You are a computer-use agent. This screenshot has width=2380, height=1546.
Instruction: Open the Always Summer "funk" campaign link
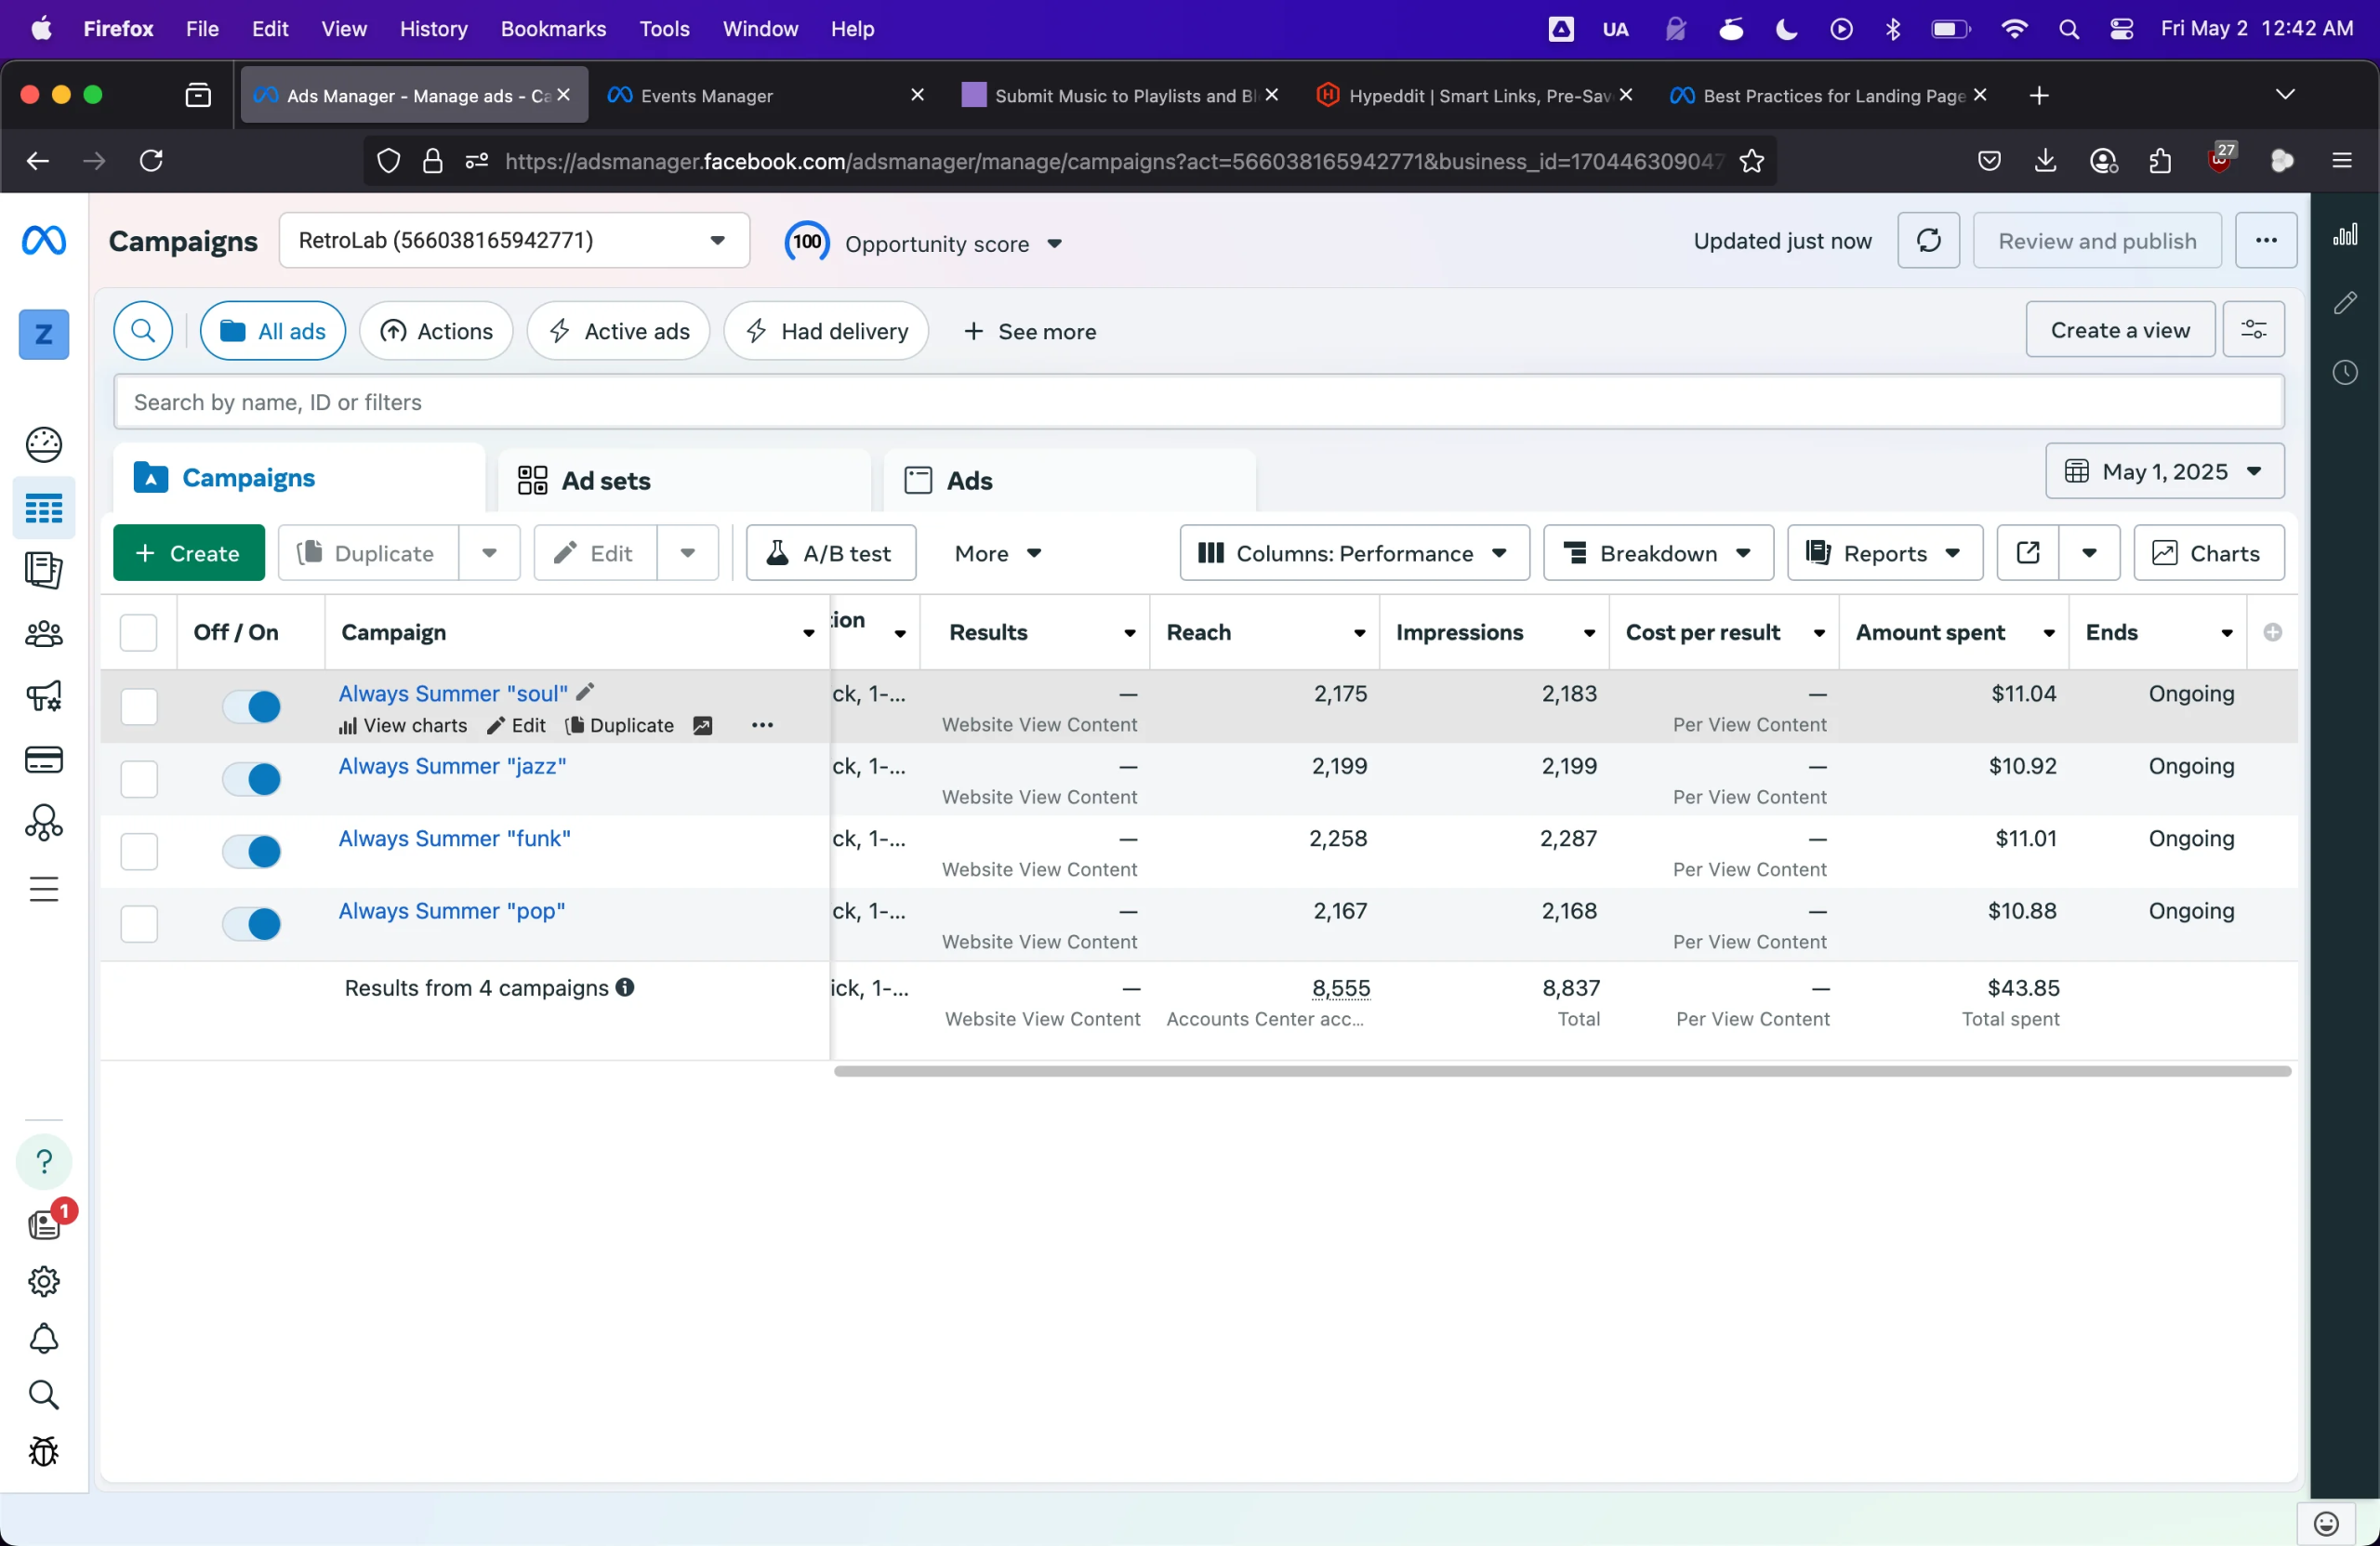(x=454, y=838)
